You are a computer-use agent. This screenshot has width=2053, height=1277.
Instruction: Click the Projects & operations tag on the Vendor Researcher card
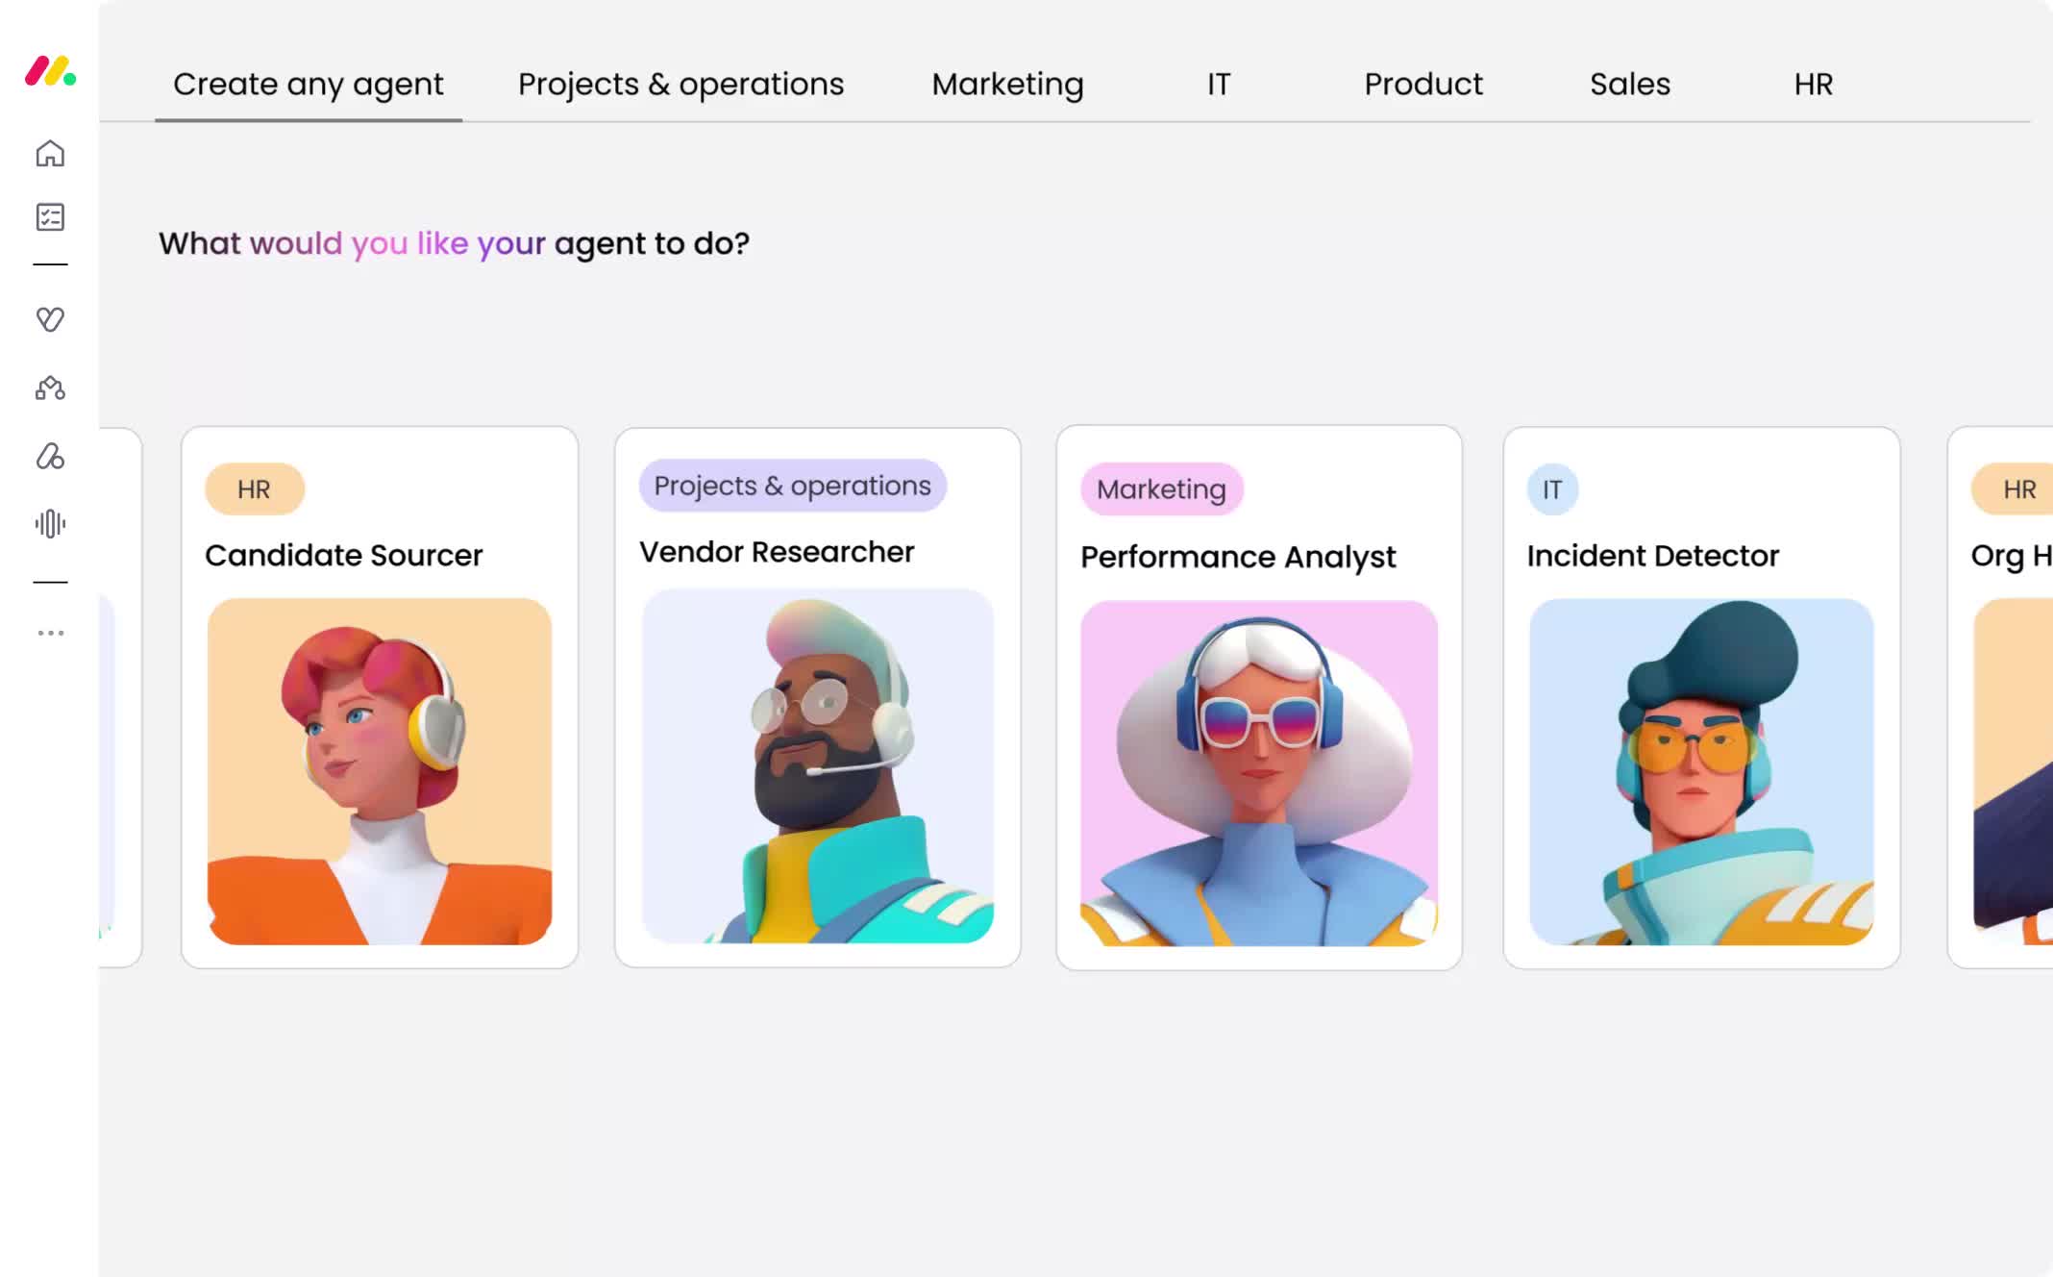[x=792, y=486]
